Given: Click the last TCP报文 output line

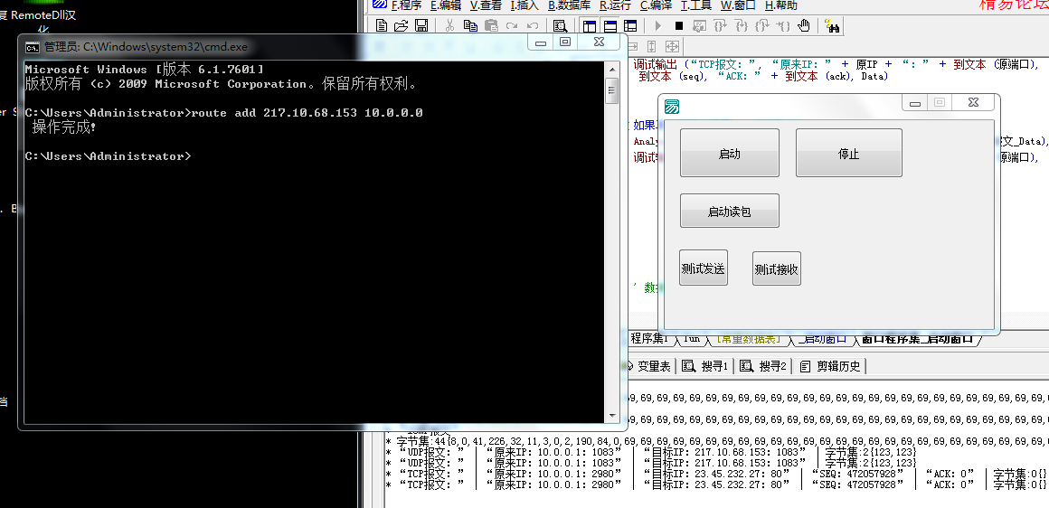Looking at the screenshot, I should pyautogui.click(x=717, y=484).
